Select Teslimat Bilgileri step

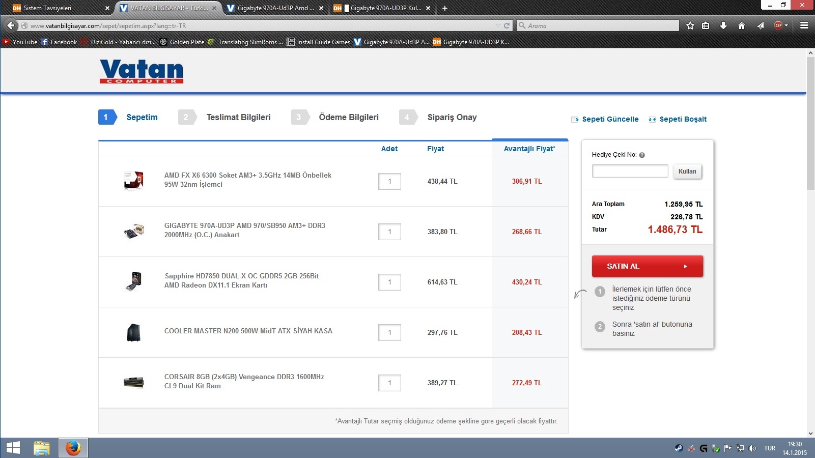(x=224, y=117)
